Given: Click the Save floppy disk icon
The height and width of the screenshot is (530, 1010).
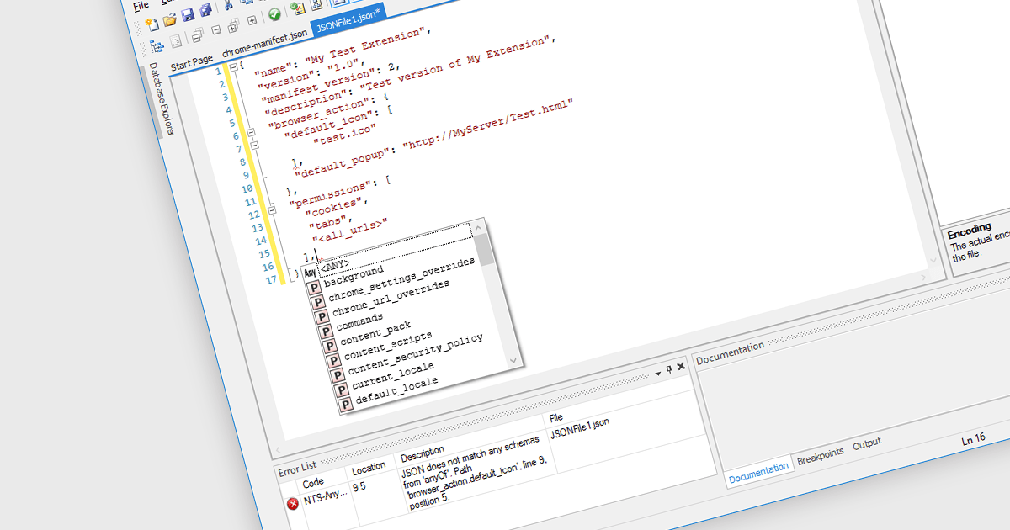Looking at the screenshot, I should click(188, 15).
